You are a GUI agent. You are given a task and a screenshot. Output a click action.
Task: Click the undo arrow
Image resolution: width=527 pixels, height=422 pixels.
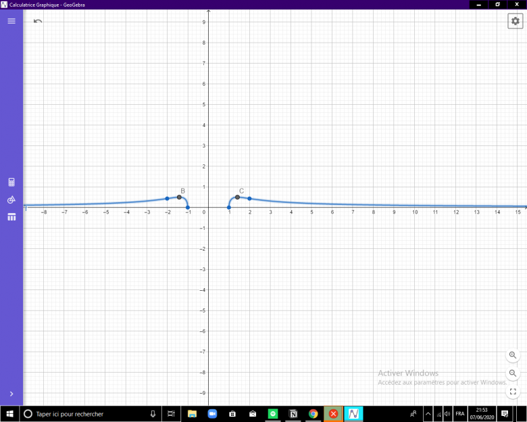coord(38,21)
